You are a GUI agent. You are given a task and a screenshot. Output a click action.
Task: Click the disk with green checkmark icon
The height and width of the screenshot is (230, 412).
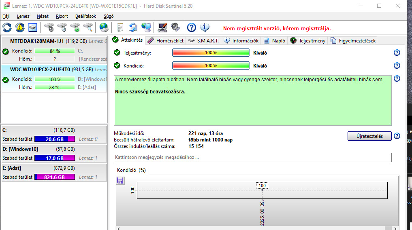pyautogui.click(x=75, y=27)
